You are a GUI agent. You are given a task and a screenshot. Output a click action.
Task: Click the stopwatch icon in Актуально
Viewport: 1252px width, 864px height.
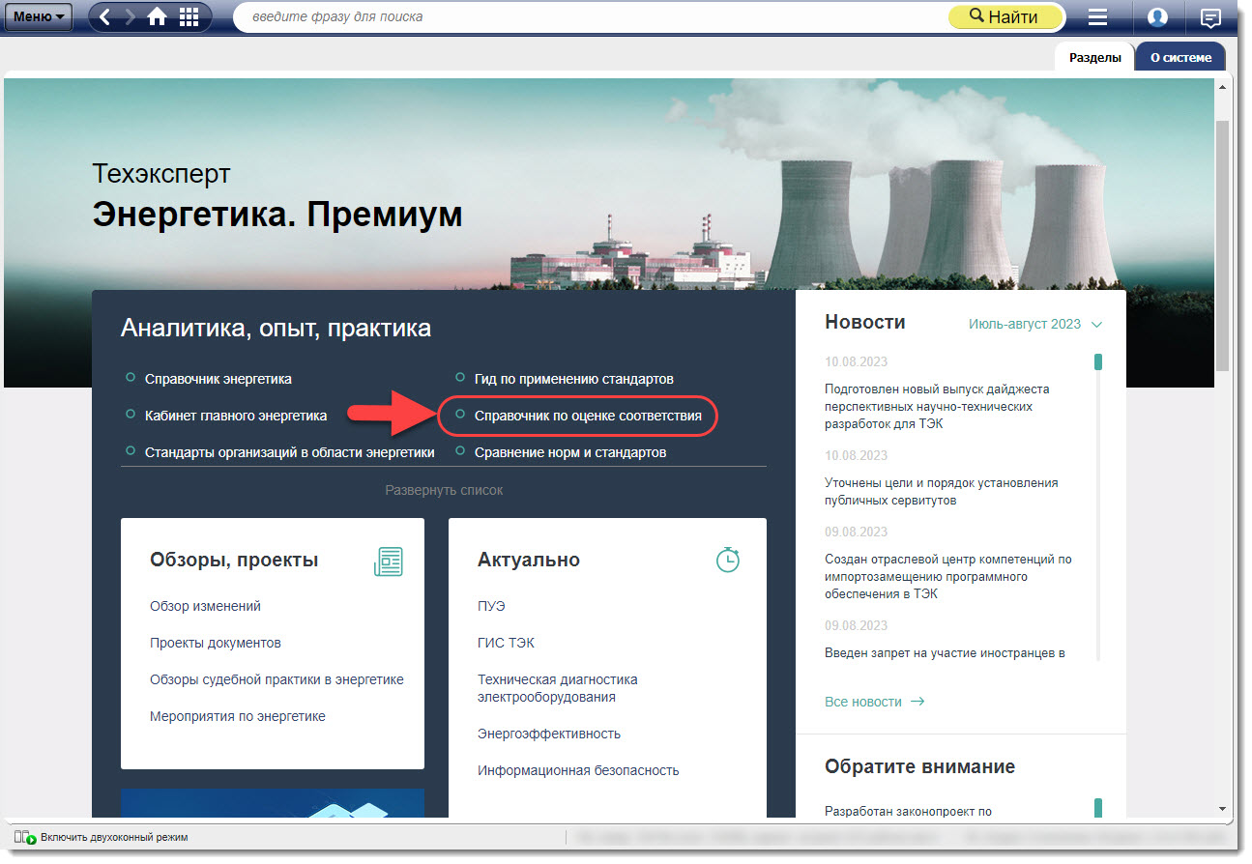tap(728, 559)
